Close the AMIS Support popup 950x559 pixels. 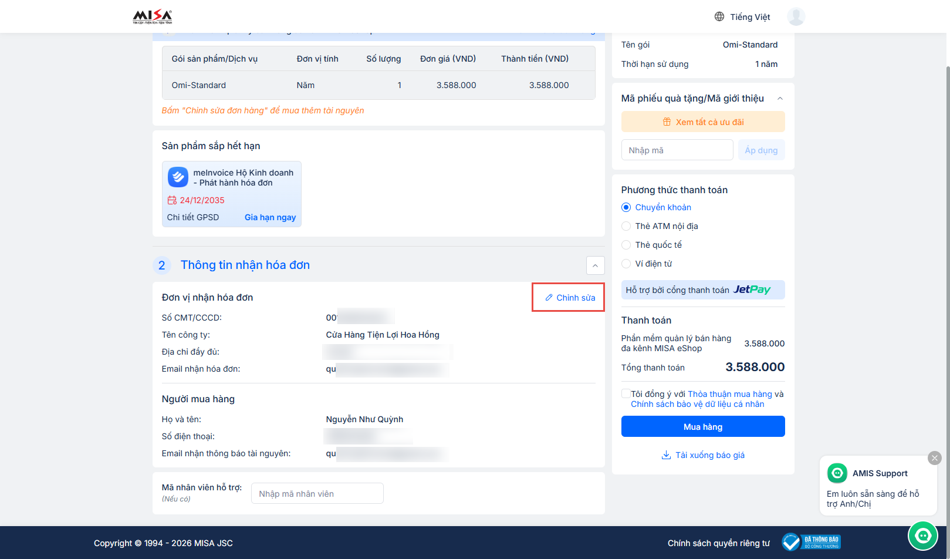pos(934,458)
